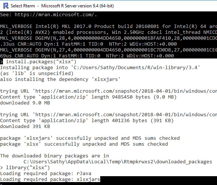Click the library("xlsx") command line

coord(28,168)
